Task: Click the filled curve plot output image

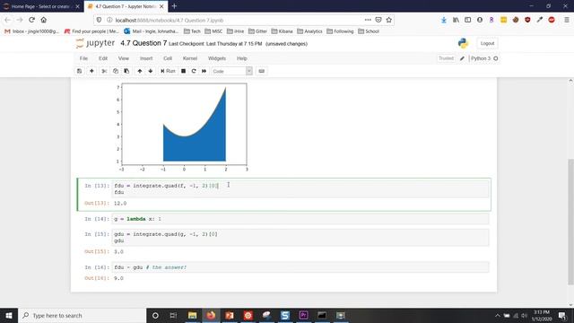Action: (x=182, y=127)
